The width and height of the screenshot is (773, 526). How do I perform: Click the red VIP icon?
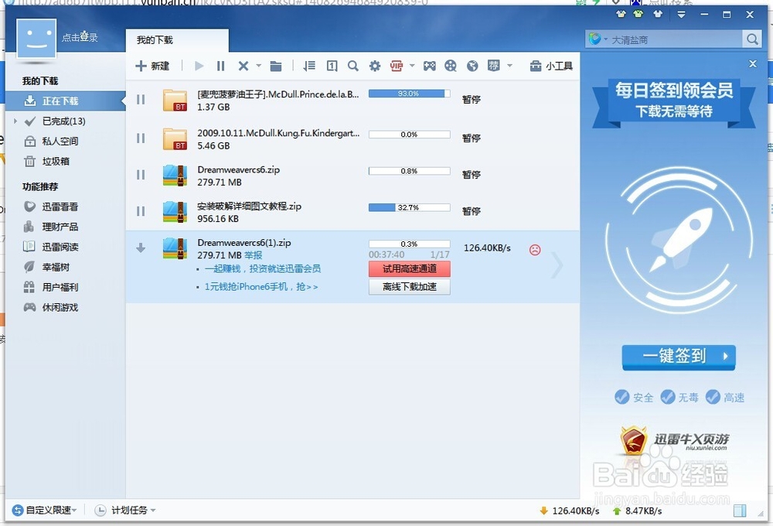(x=397, y=66)
